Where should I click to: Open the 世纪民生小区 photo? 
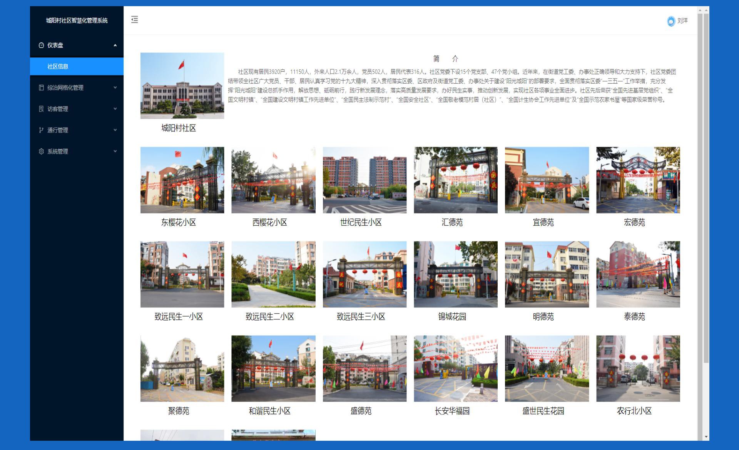(364, 180)
